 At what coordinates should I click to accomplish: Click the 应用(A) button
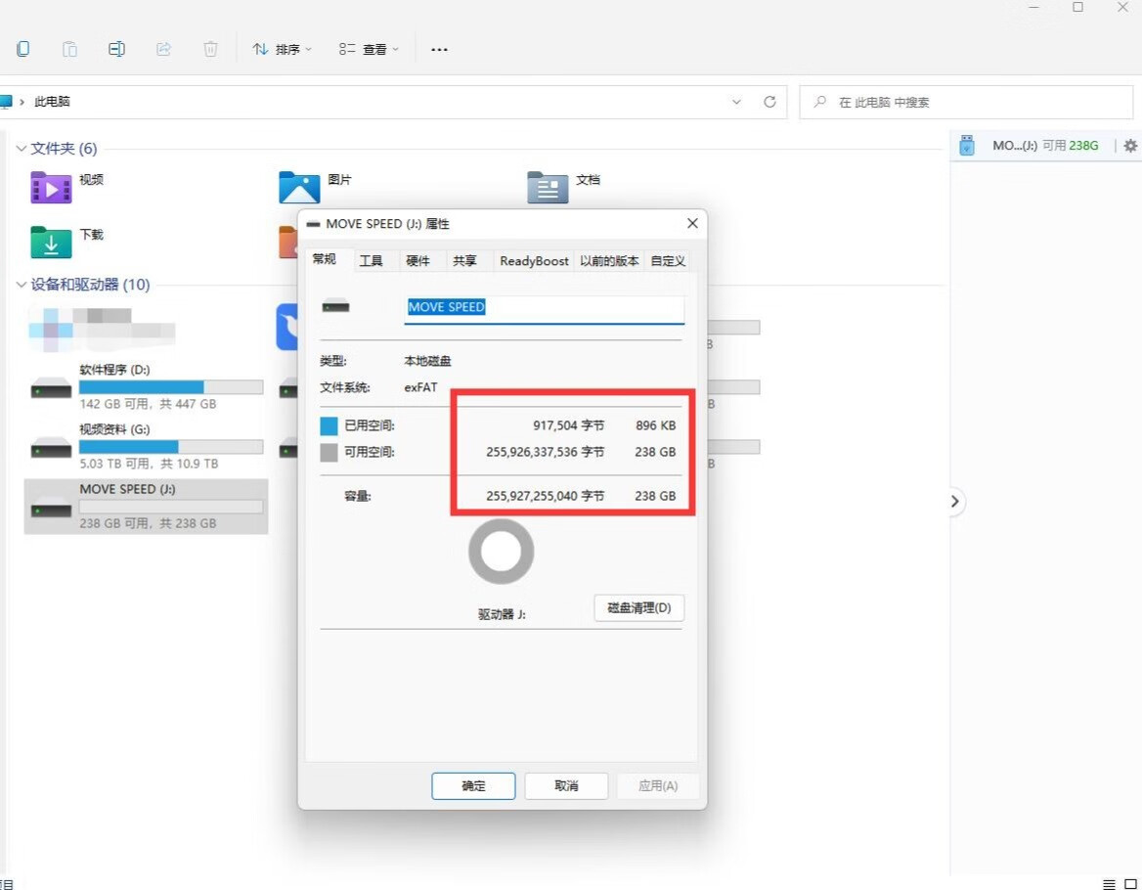point(658,786)
